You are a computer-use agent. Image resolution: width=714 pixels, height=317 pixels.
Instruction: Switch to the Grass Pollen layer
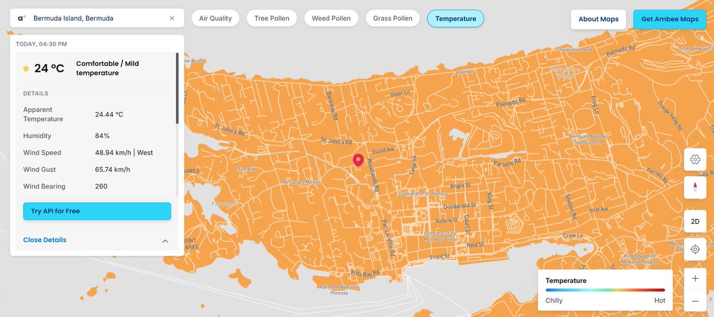pos(393,18)
